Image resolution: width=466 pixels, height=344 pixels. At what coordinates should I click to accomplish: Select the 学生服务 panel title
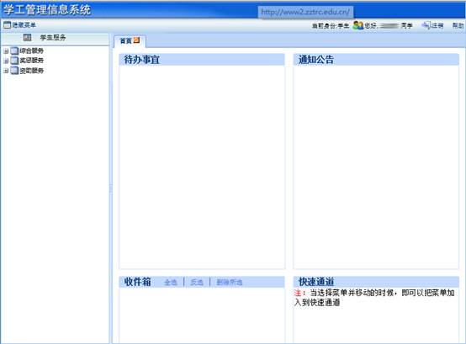click(53, 38)
